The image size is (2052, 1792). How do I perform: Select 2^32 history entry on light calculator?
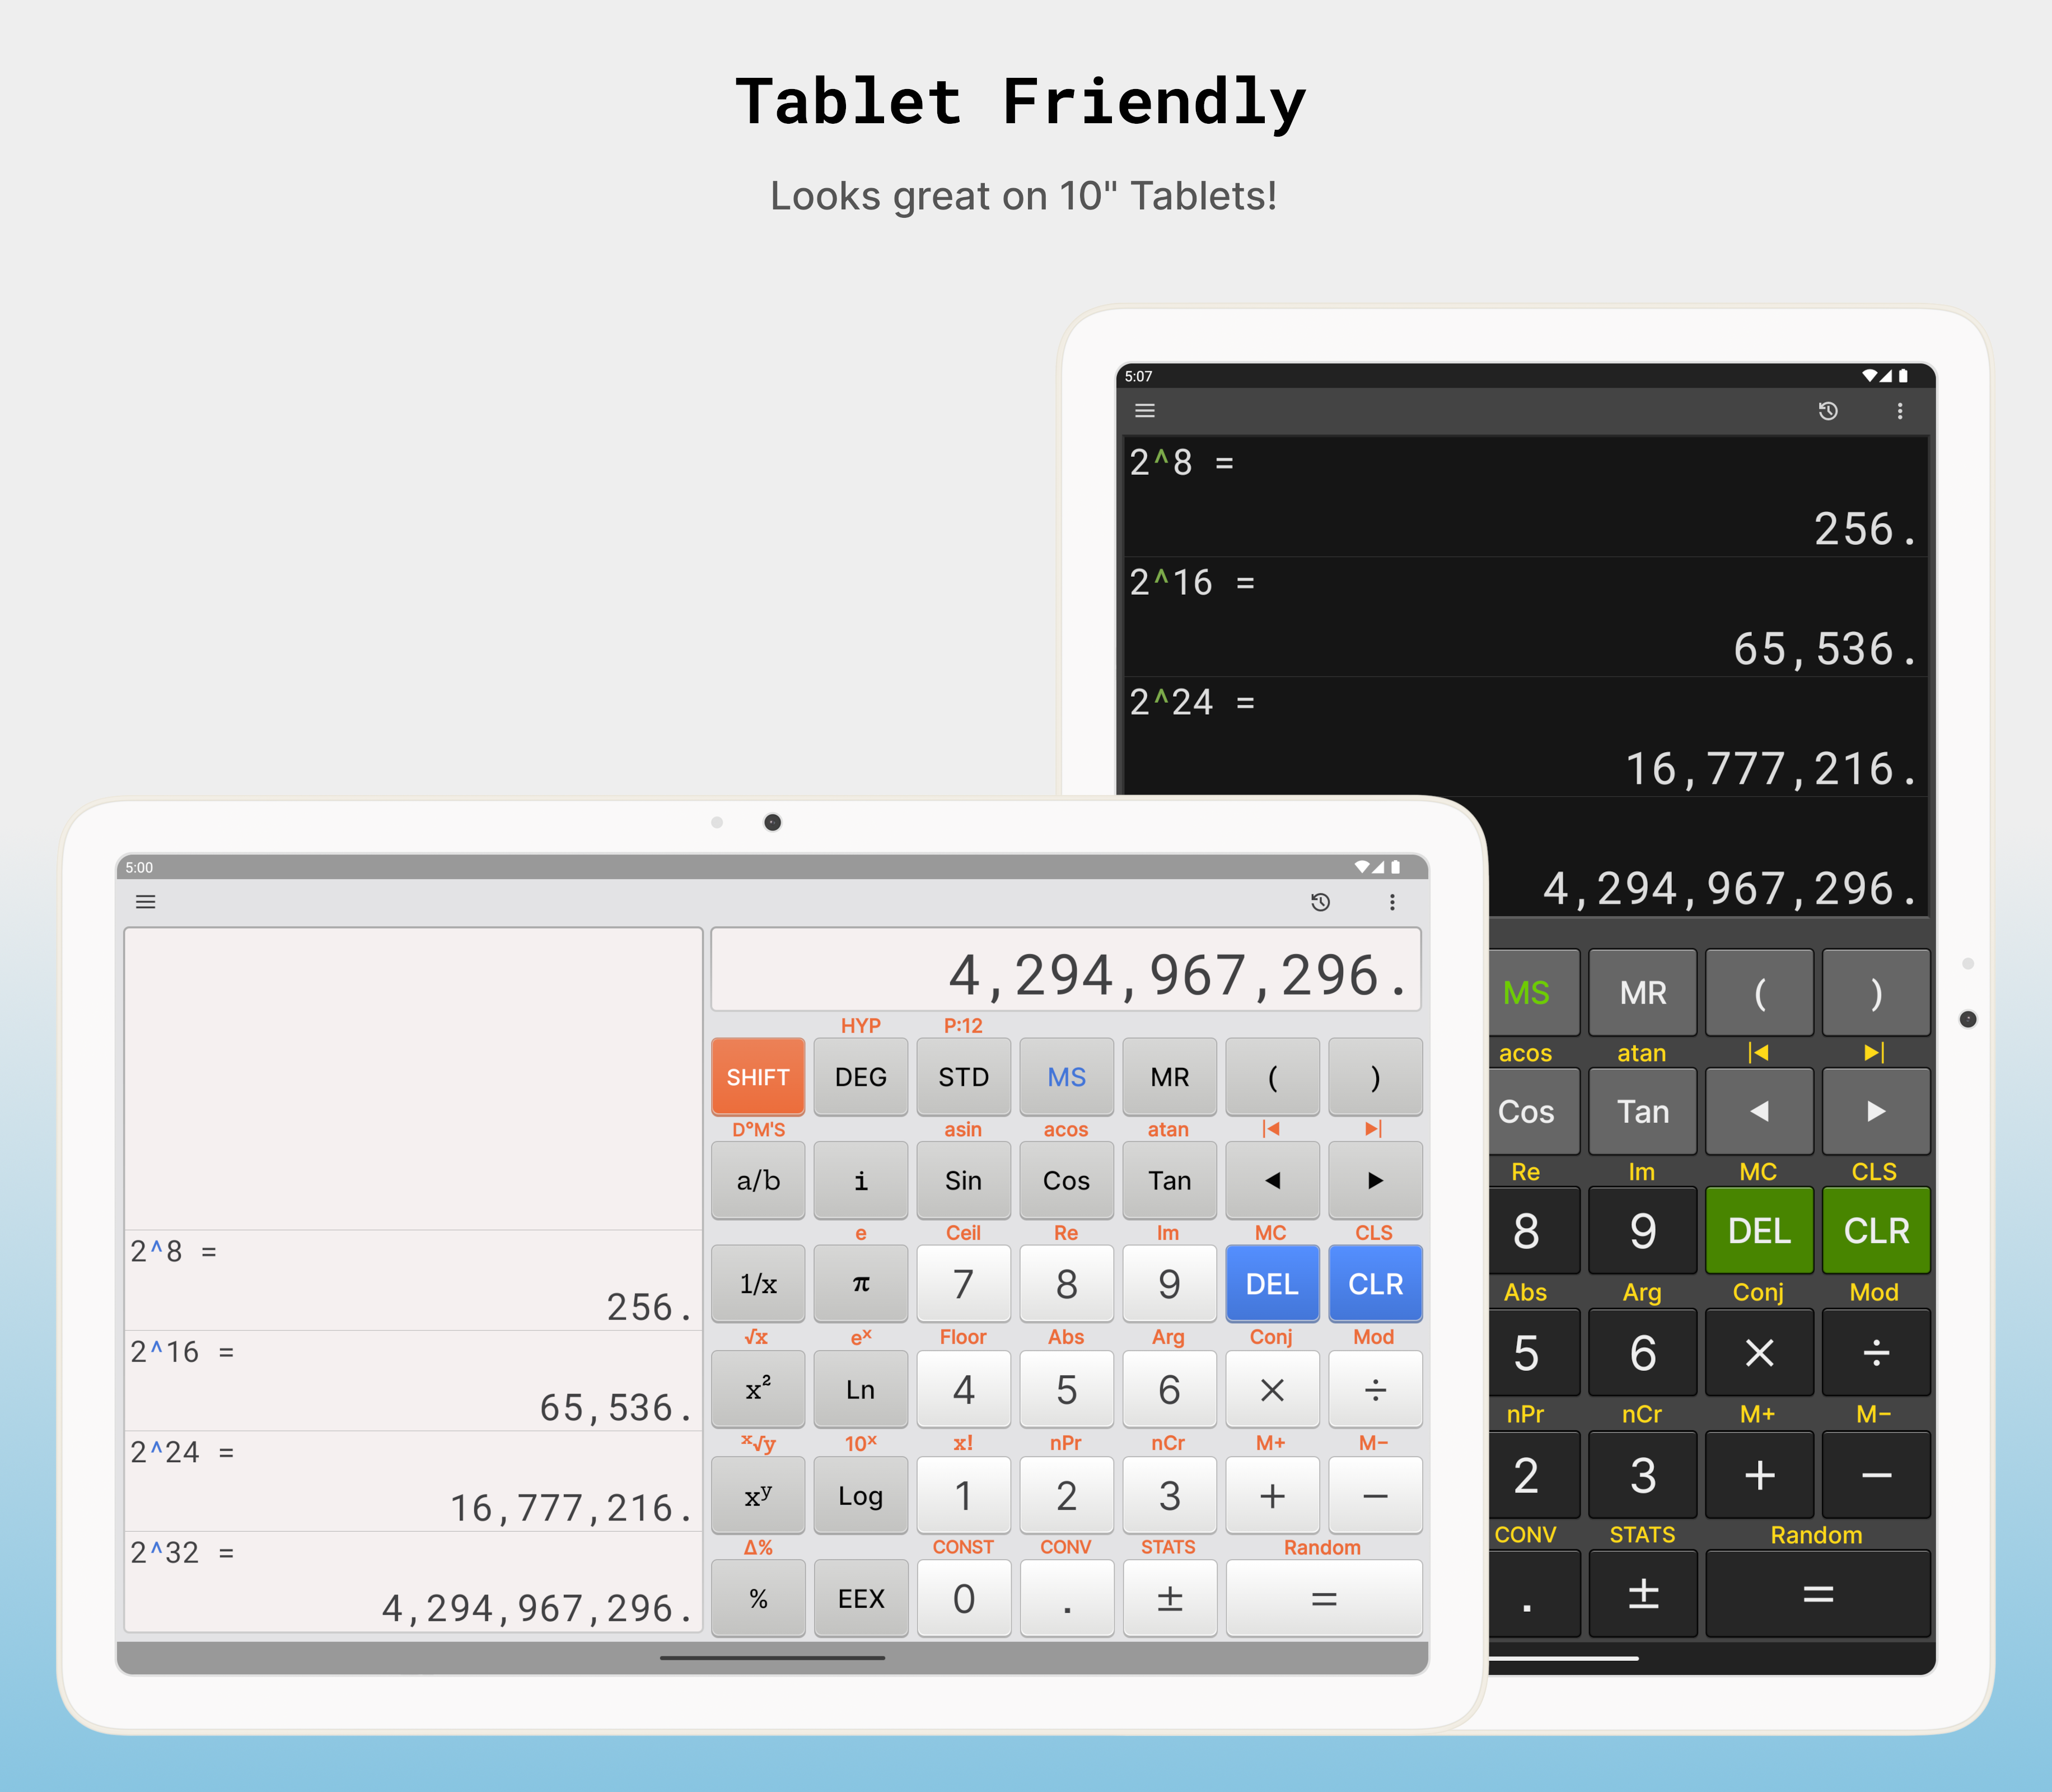point(414,1582)
